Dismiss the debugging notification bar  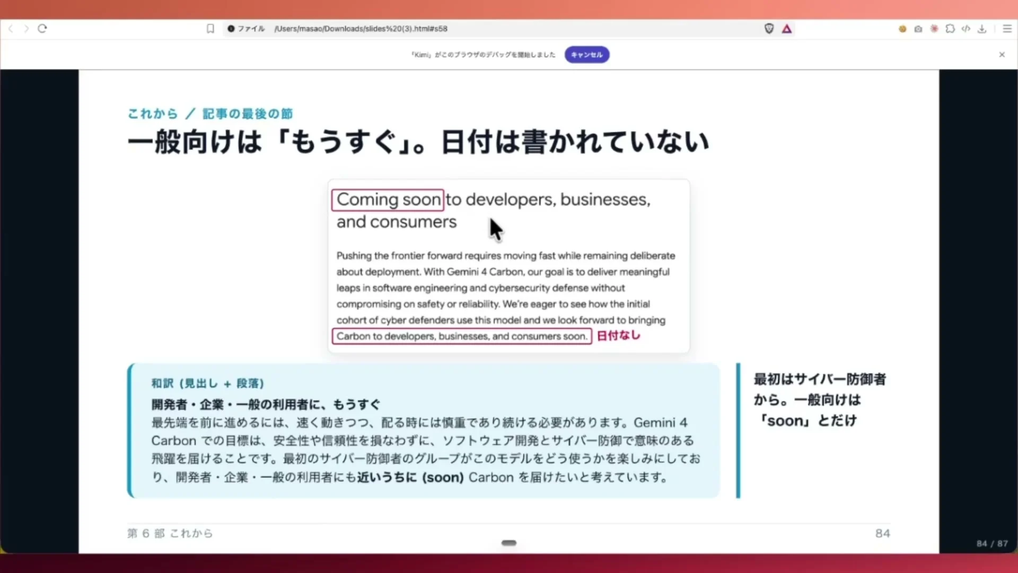[1002, 55]
